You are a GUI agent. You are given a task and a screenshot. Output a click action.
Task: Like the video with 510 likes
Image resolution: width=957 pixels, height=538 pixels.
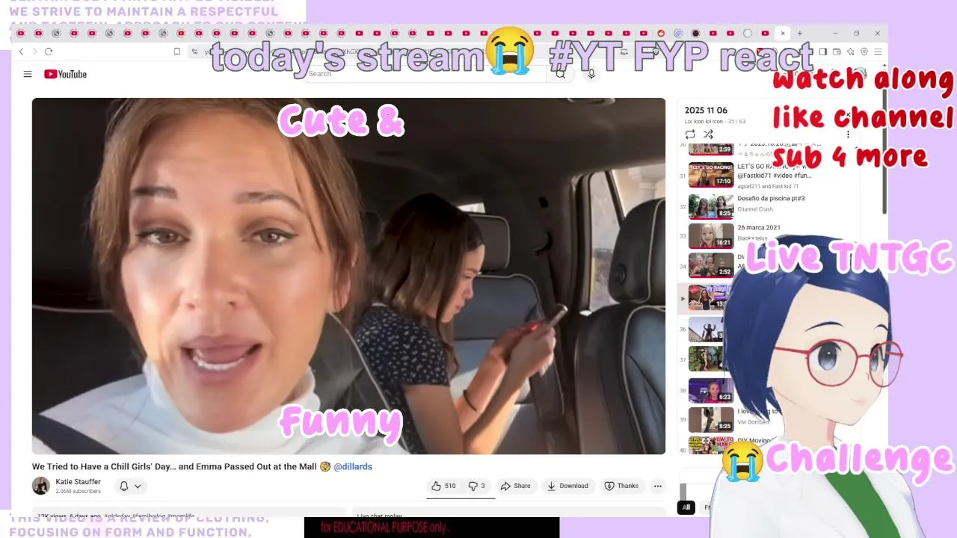tap(443, 486)
